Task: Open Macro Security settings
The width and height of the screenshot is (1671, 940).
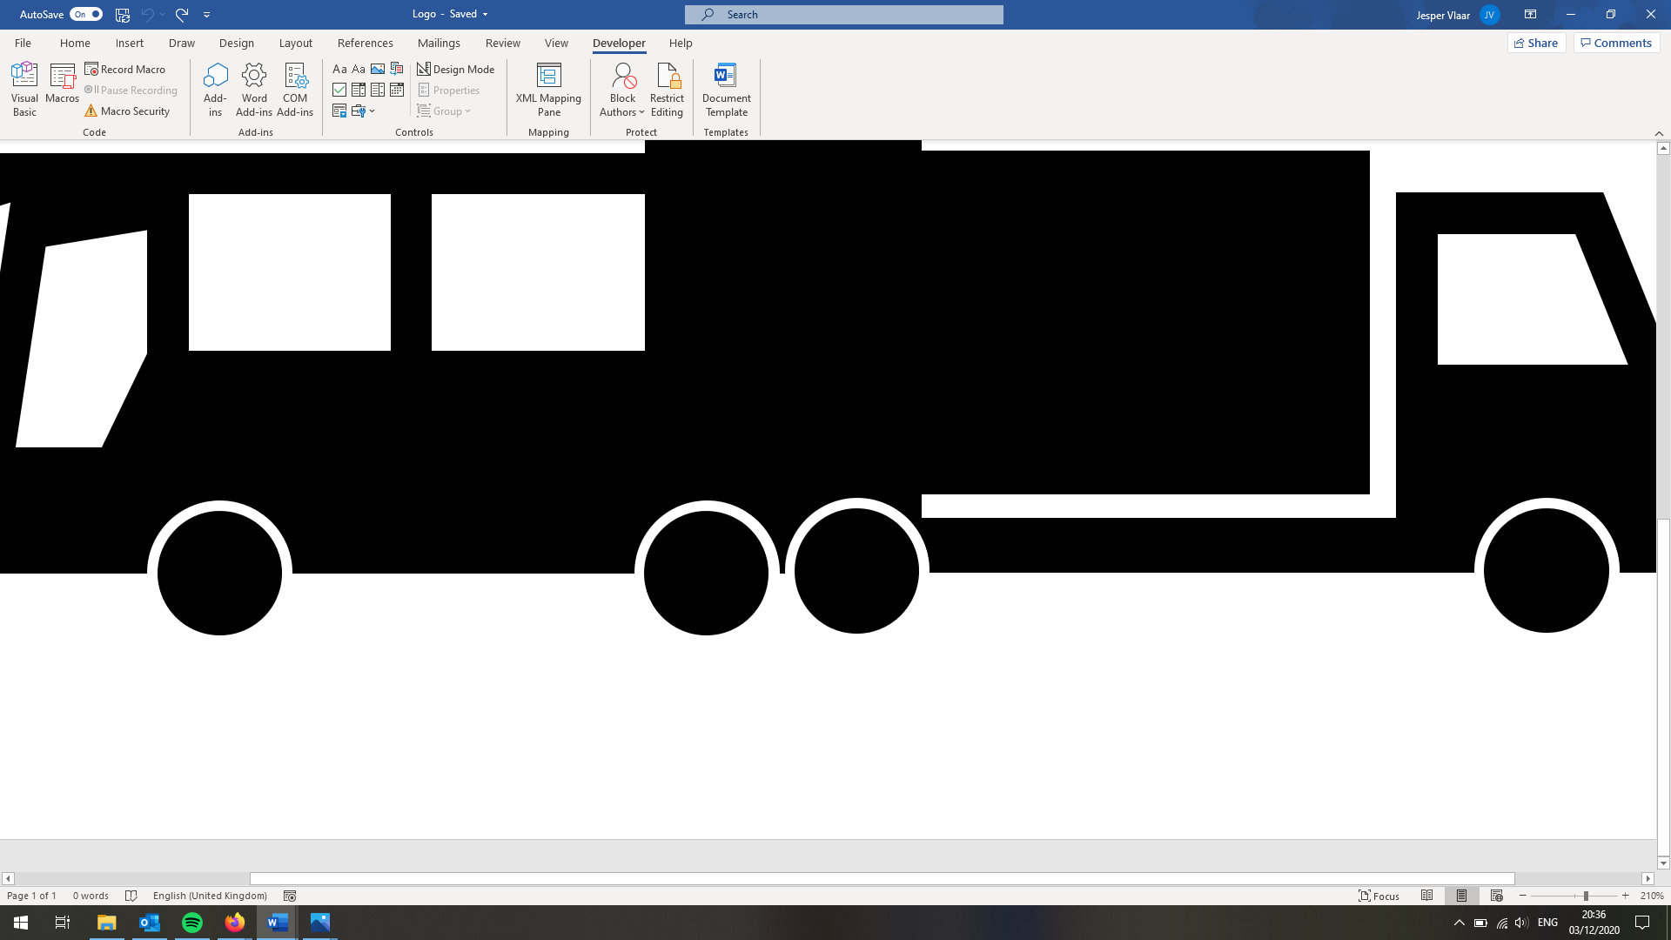Action: tap(127, 111)
